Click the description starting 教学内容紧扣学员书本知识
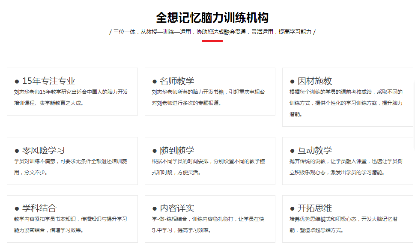The width and height of the screenshot is (415, 247). (71, 224)
